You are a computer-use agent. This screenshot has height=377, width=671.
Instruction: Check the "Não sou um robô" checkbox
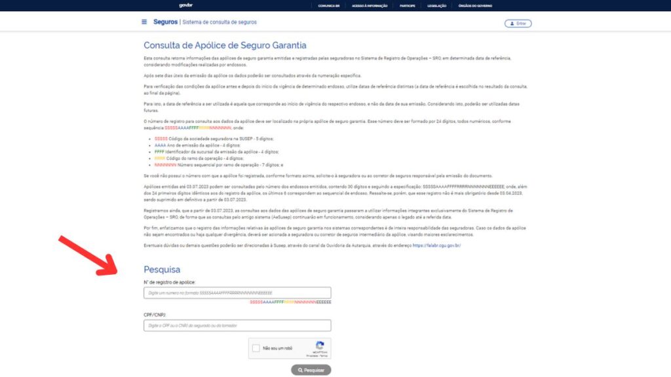coord(257,349)
